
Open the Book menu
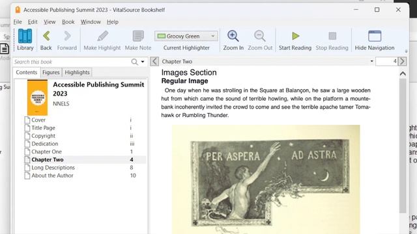click(x=68, y=22)
